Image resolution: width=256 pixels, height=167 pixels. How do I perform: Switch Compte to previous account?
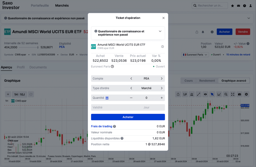point(131,78)
